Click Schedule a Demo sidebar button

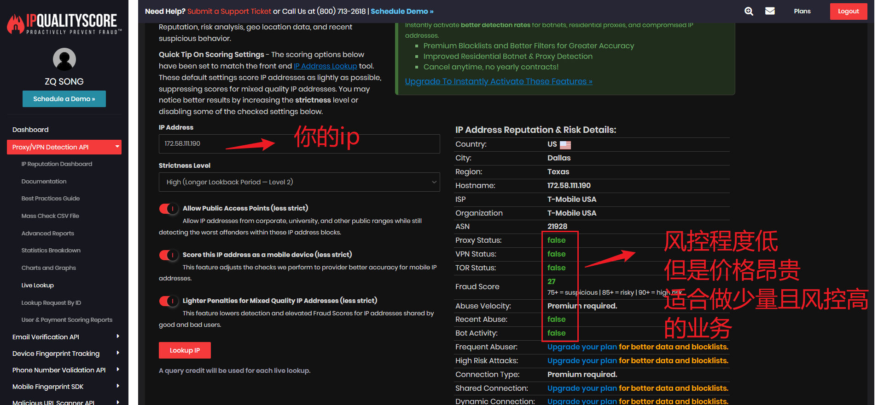(x=64, y=99)
